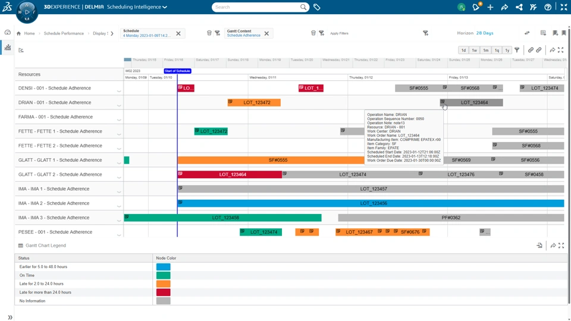Click the second chain link icon
The image size is (571, 321).
[539, 50]
